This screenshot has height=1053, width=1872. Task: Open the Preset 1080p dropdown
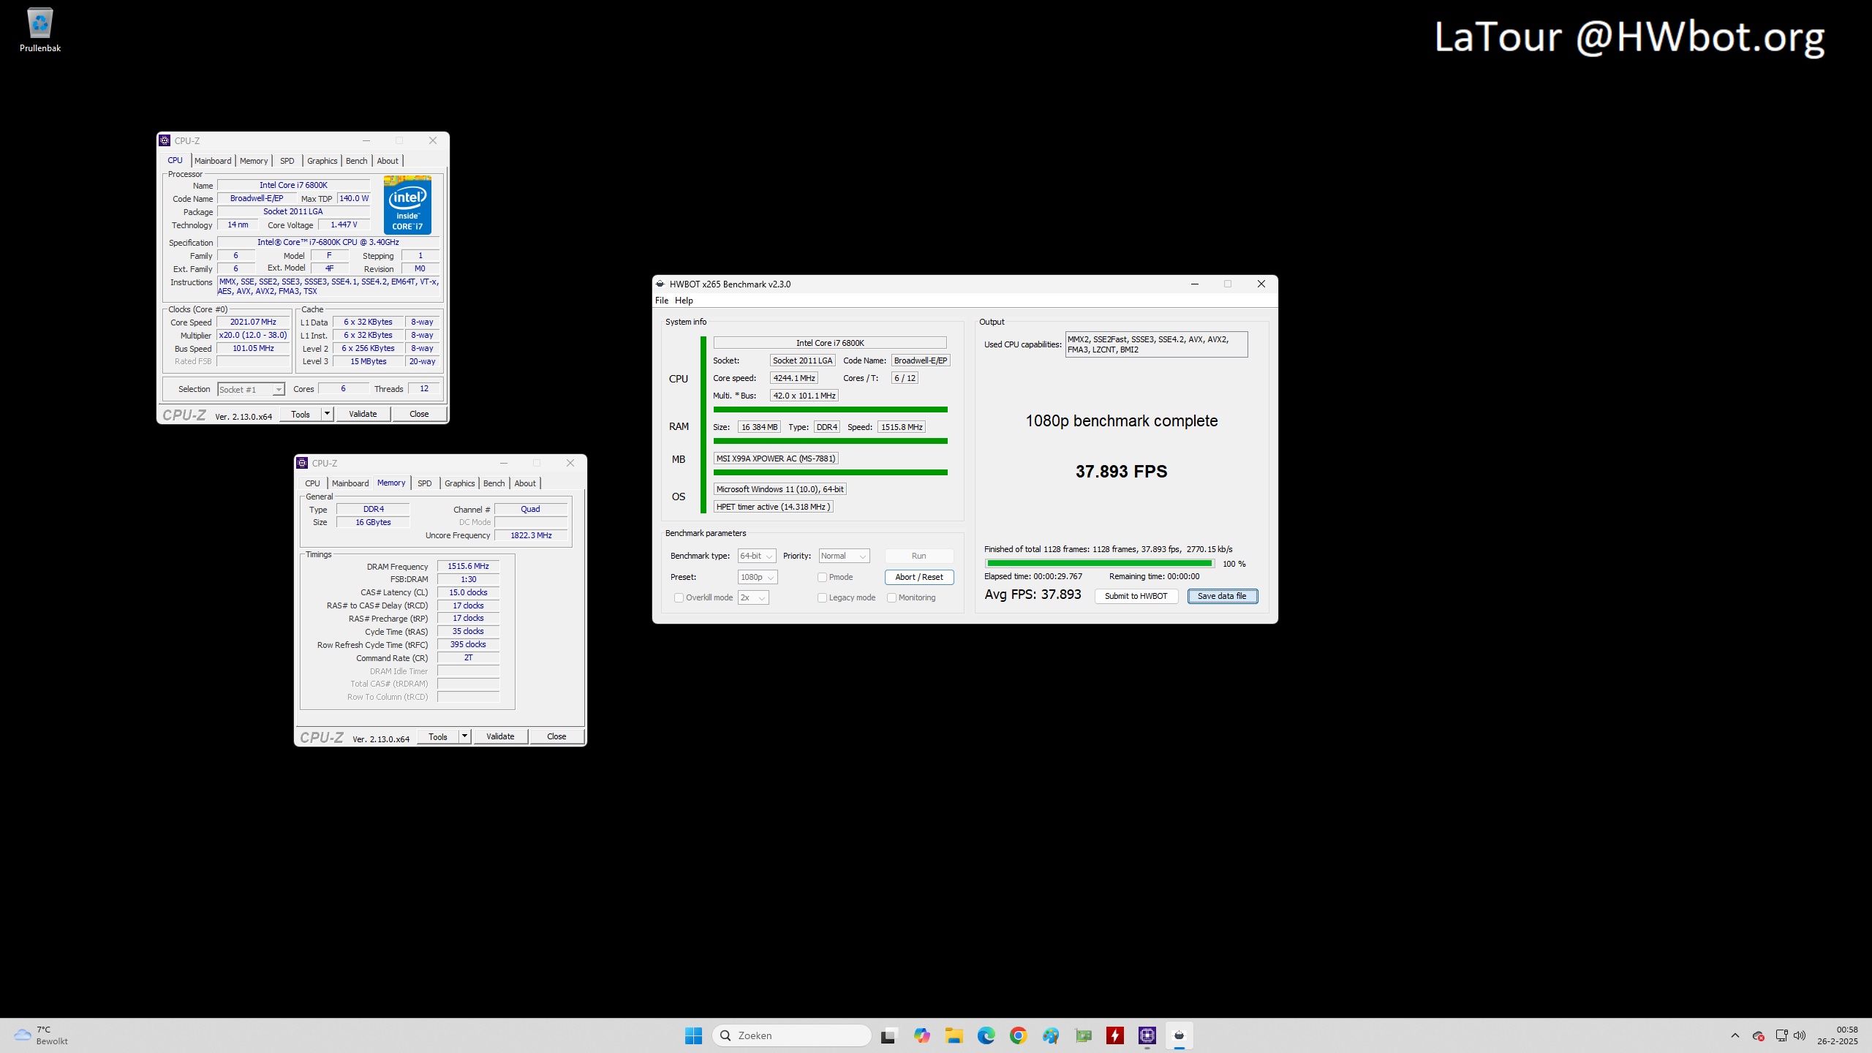click(x=758, y=577)
